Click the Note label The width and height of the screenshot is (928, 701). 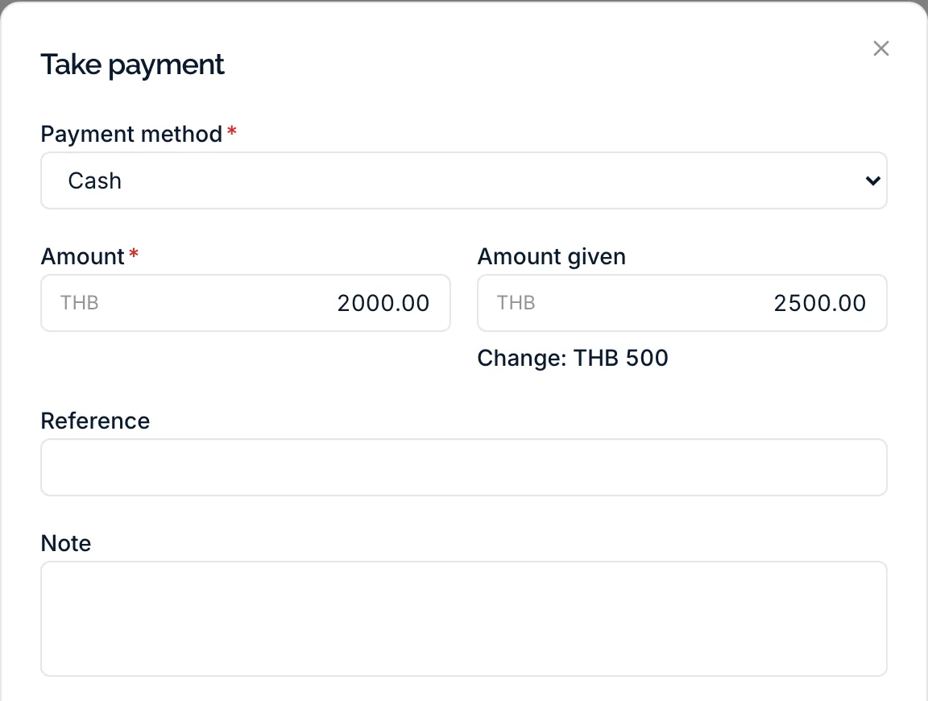(x=66, y=544)
